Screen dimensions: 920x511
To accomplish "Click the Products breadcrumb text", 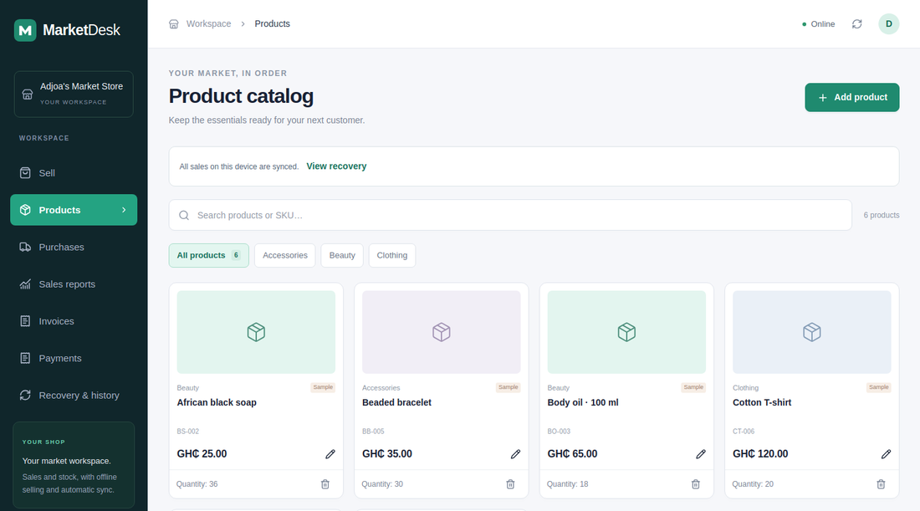I will tap(273, 24).
